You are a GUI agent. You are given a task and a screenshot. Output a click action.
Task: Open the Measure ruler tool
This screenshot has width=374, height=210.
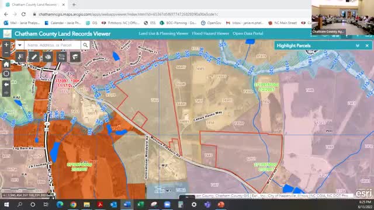click(34, 57)
